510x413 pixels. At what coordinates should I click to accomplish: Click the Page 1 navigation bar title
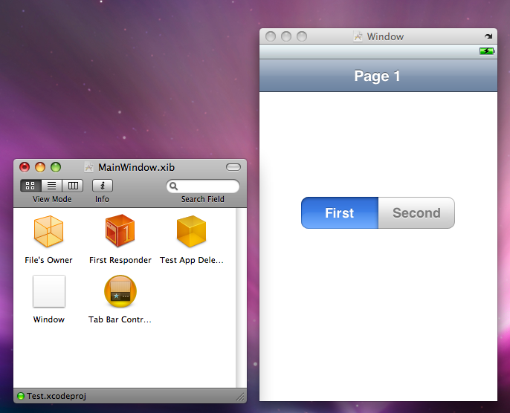point(377,76)
